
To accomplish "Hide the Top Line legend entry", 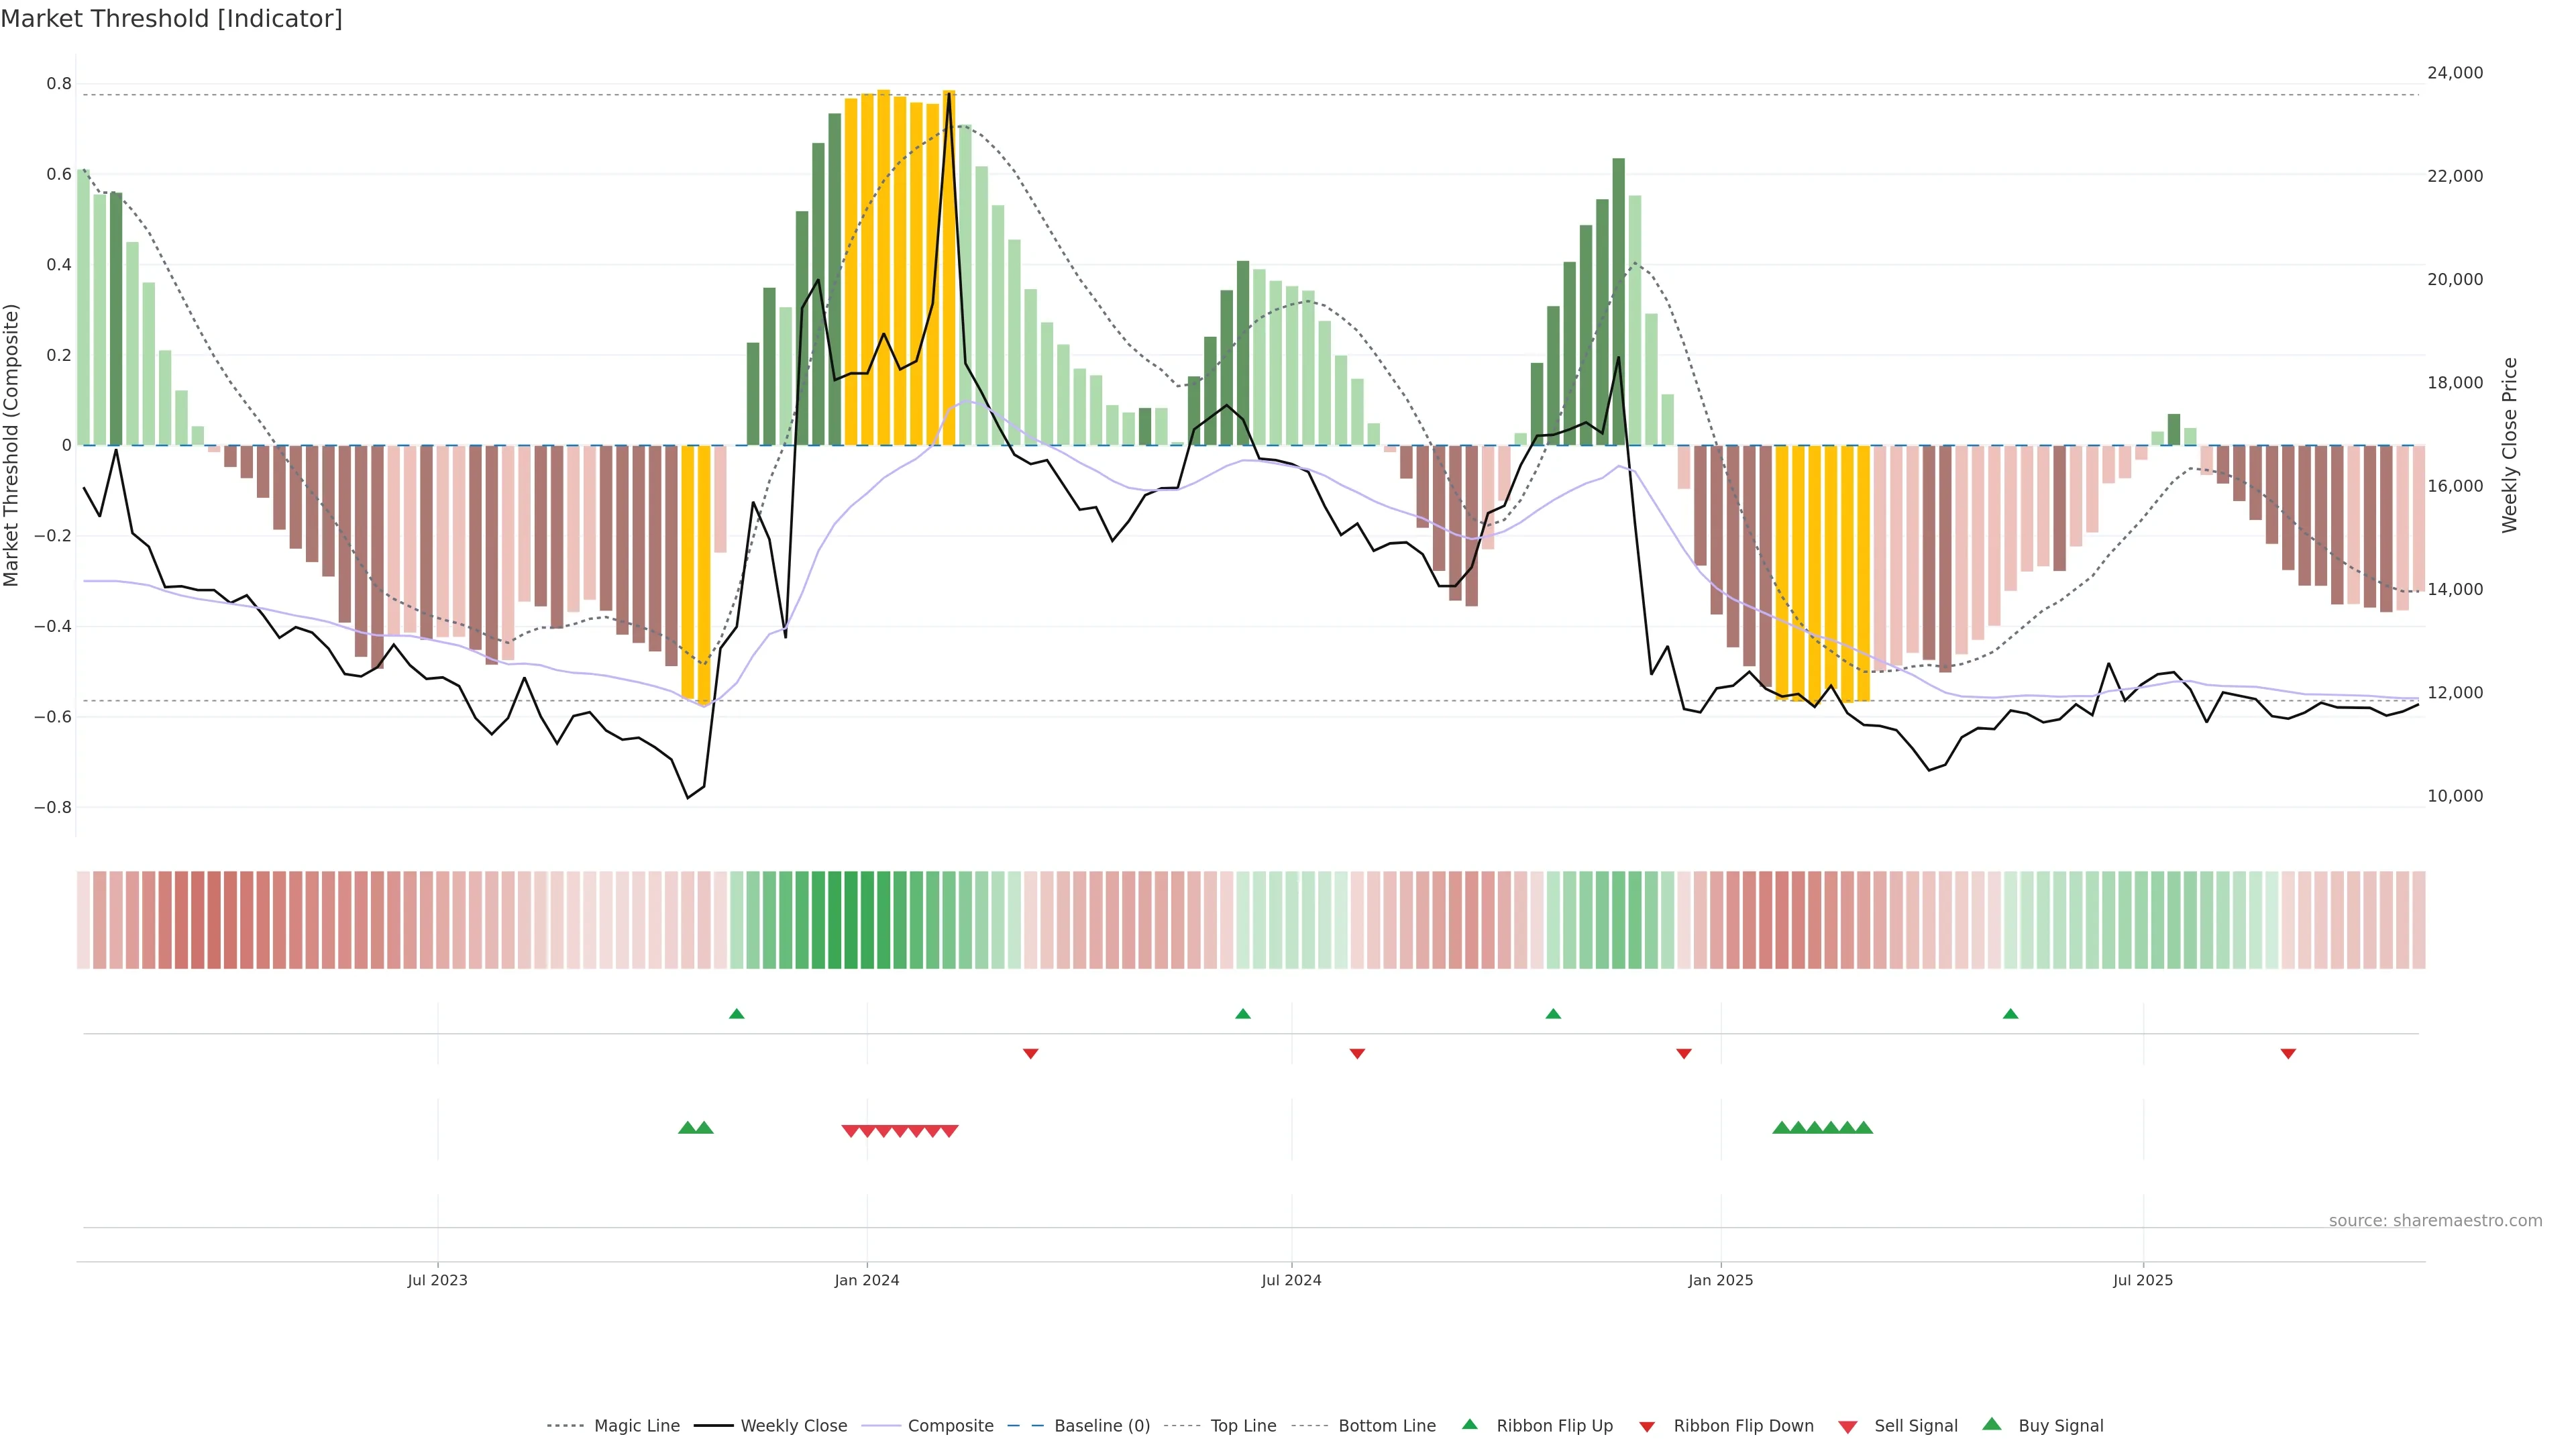I will coord(1243,1426).
